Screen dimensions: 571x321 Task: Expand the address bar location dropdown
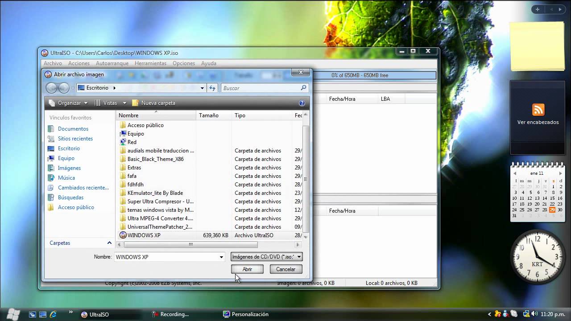202,88
